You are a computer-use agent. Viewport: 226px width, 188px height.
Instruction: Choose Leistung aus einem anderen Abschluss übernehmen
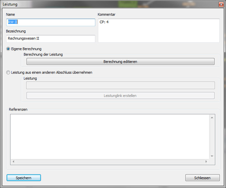(x=8, y=72)
